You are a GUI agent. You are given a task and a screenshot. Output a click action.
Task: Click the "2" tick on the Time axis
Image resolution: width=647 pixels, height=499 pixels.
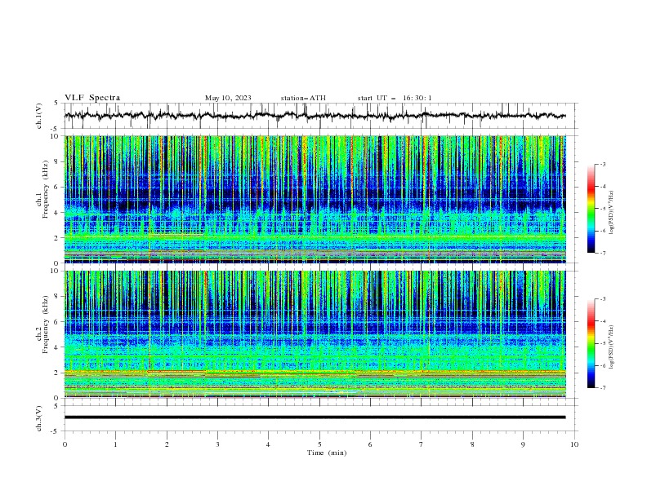click(x=167, y=444)
